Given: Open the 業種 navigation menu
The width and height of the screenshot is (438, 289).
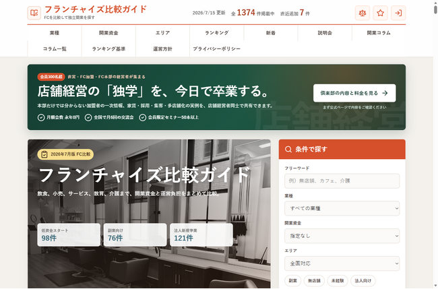Looking at the screenshot, I should pyautogui.click(x=55, y=33).
